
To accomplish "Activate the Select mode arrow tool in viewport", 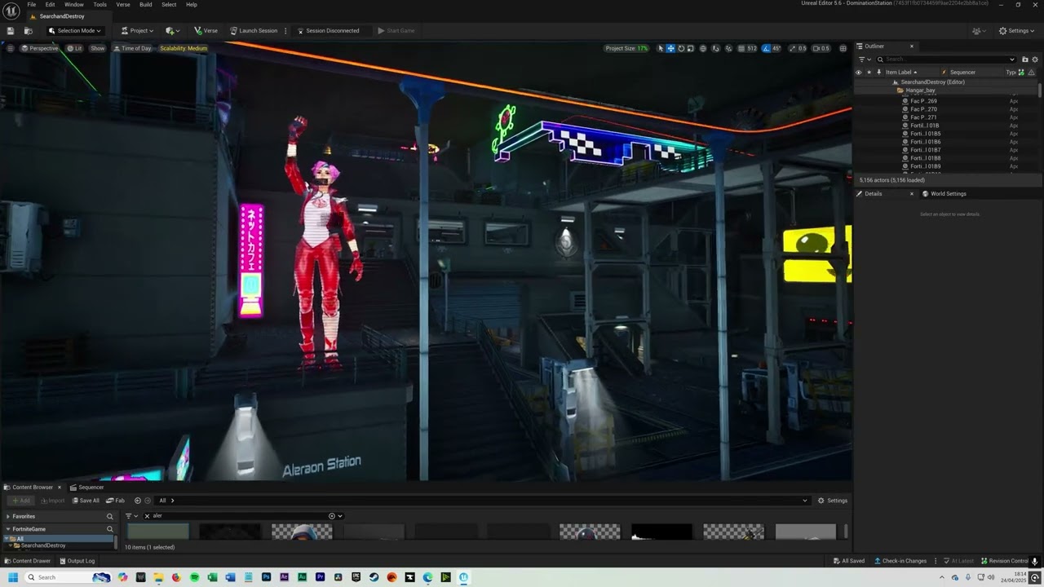I will pos(661,48).
